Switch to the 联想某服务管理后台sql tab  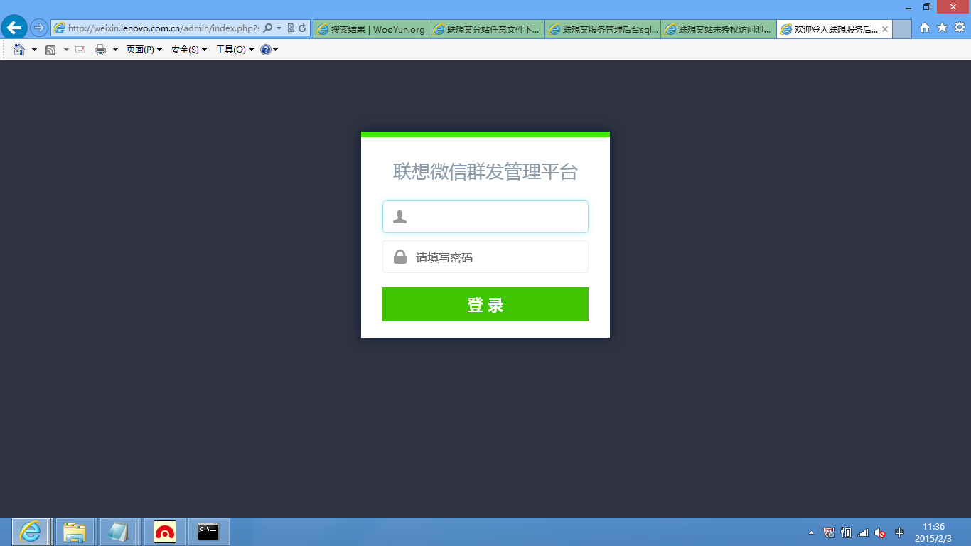pos(603,29)
